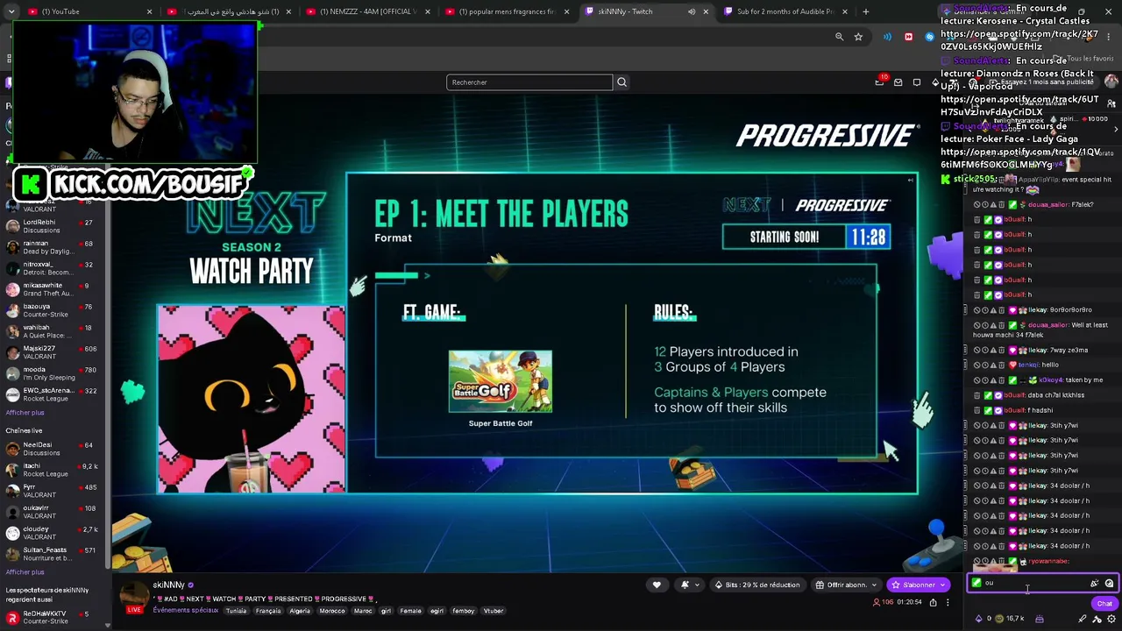Click the skiNNNy channel name

[x=168, y=585]
